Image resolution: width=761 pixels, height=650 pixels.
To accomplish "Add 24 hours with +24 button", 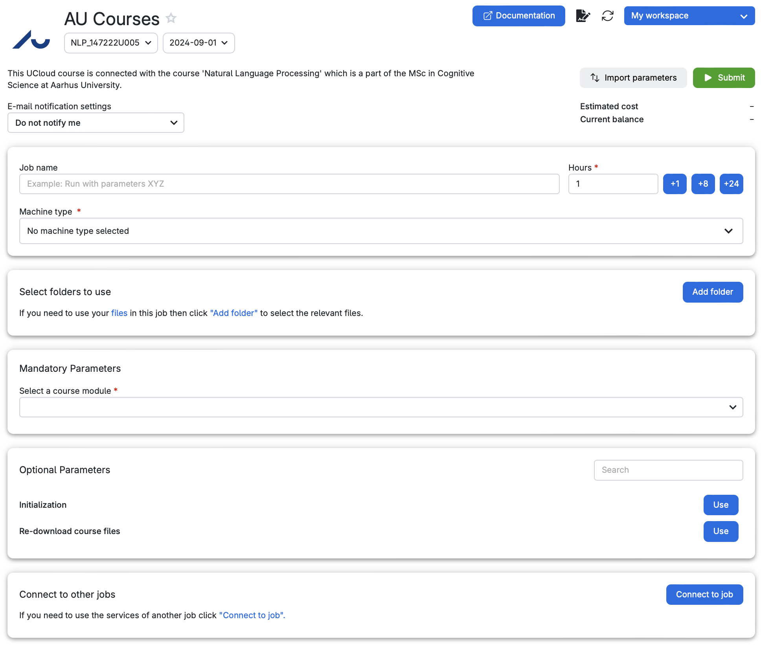I will [x=731, y=184].
